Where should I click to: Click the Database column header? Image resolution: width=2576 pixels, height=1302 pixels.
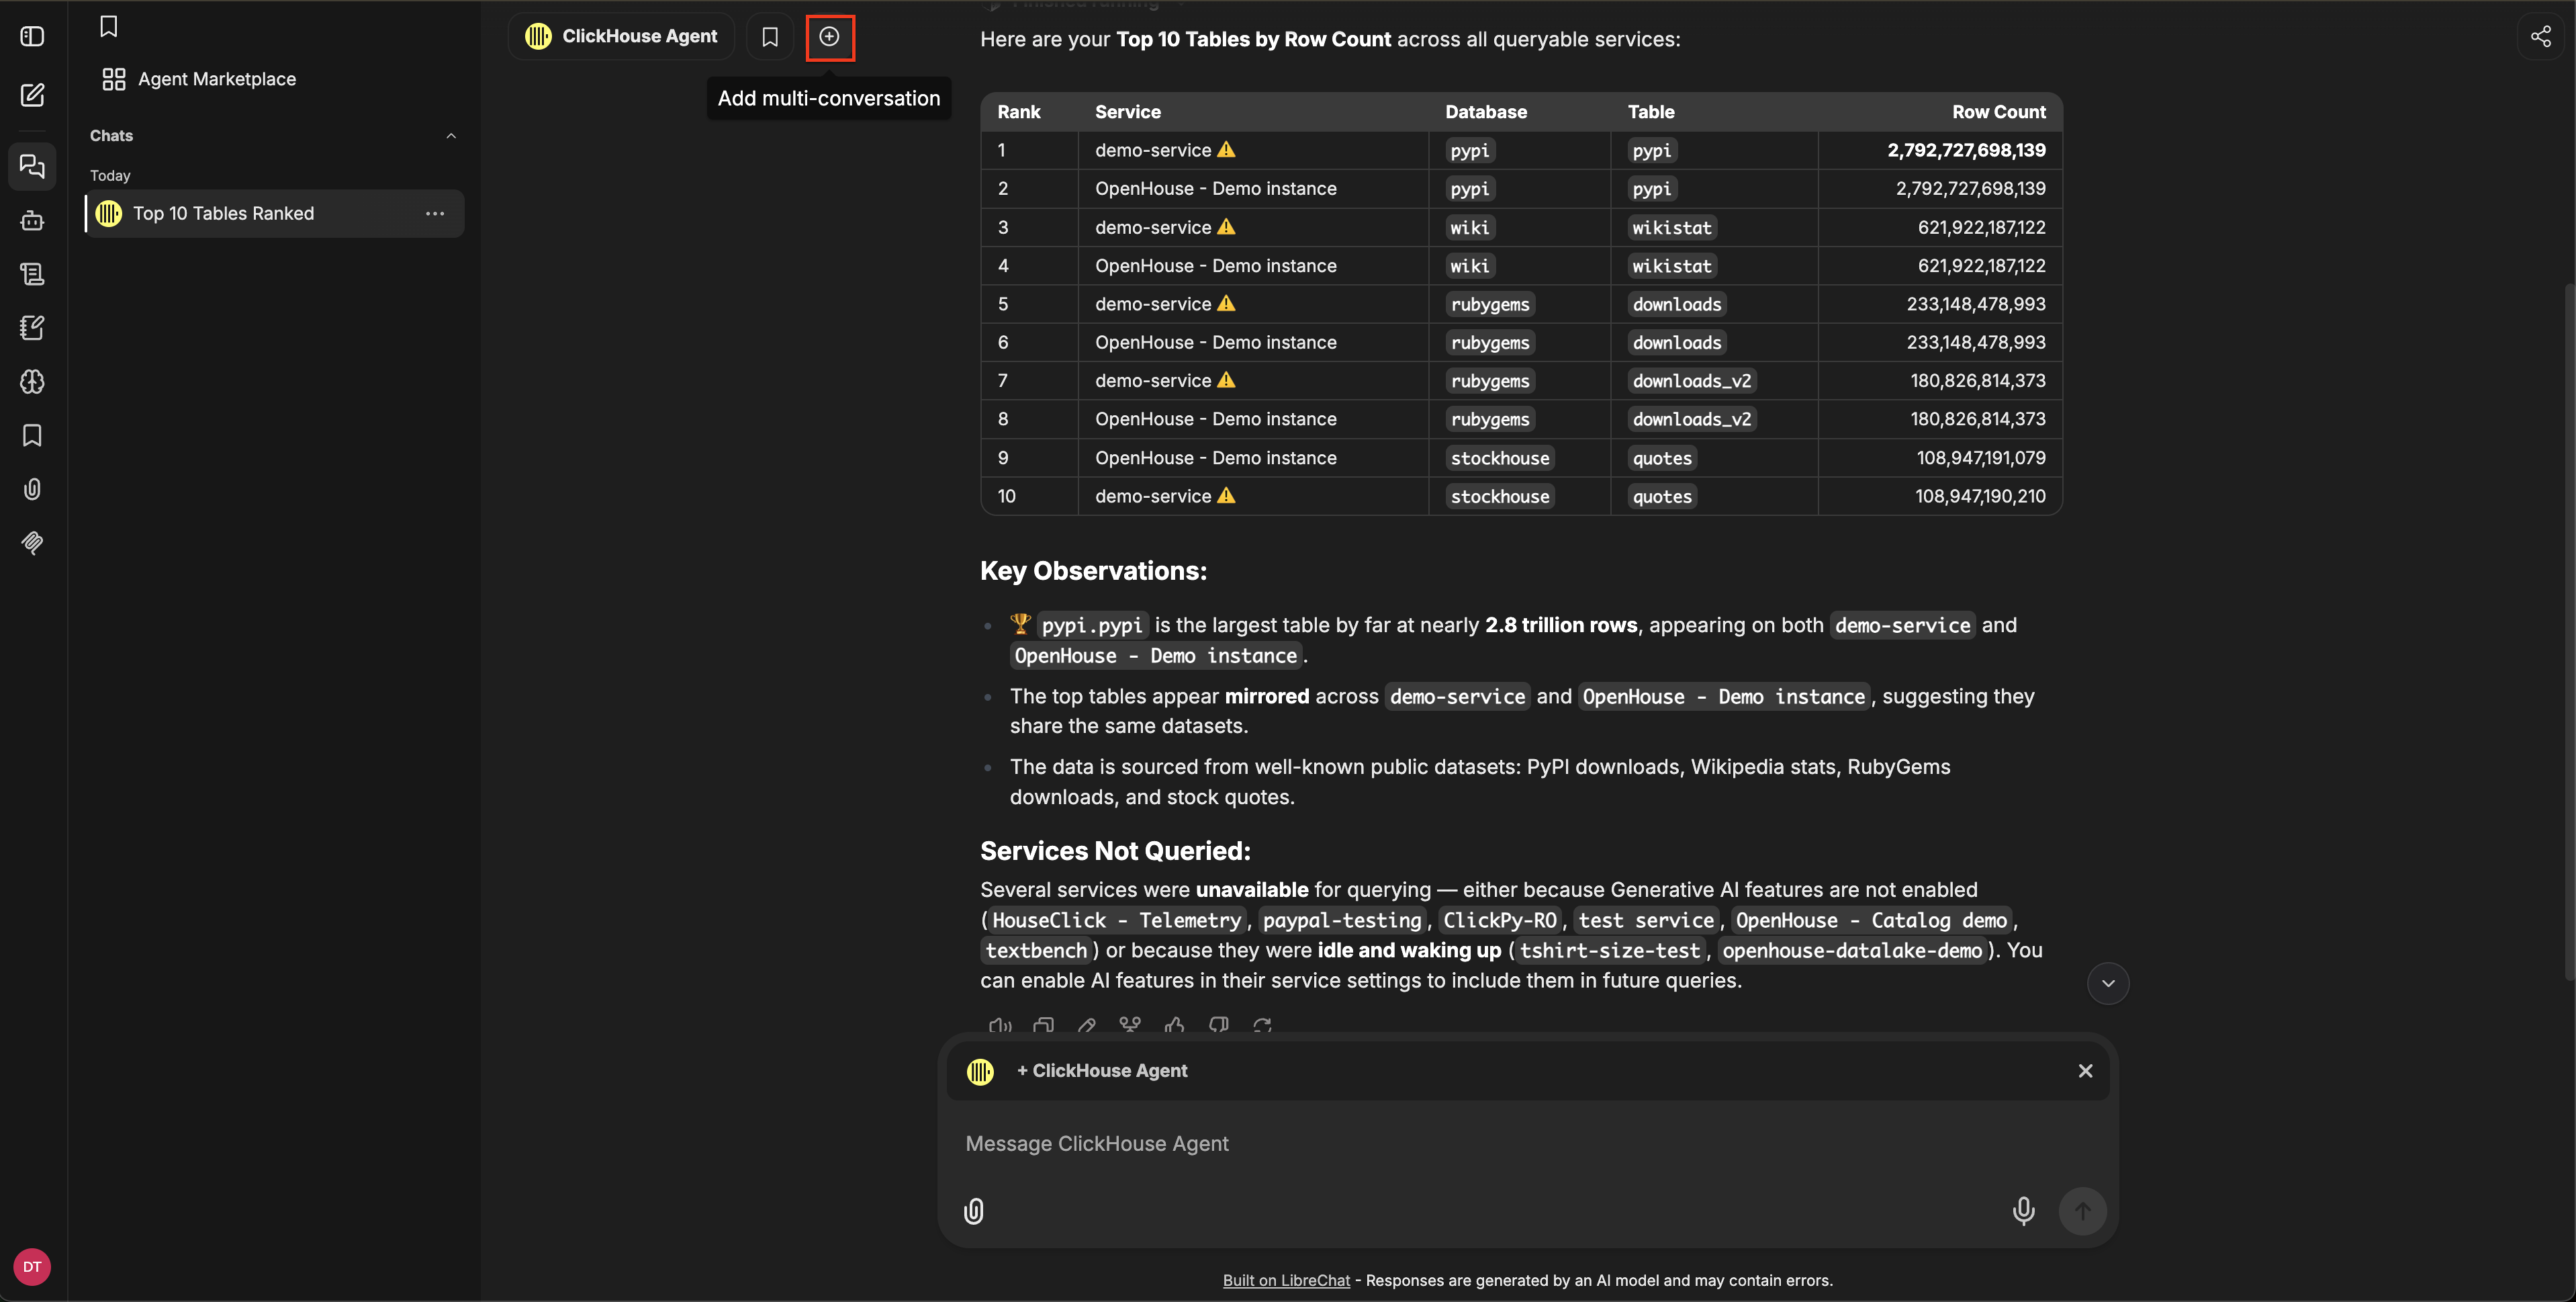pyautogui.click(x=1486, y=112)
